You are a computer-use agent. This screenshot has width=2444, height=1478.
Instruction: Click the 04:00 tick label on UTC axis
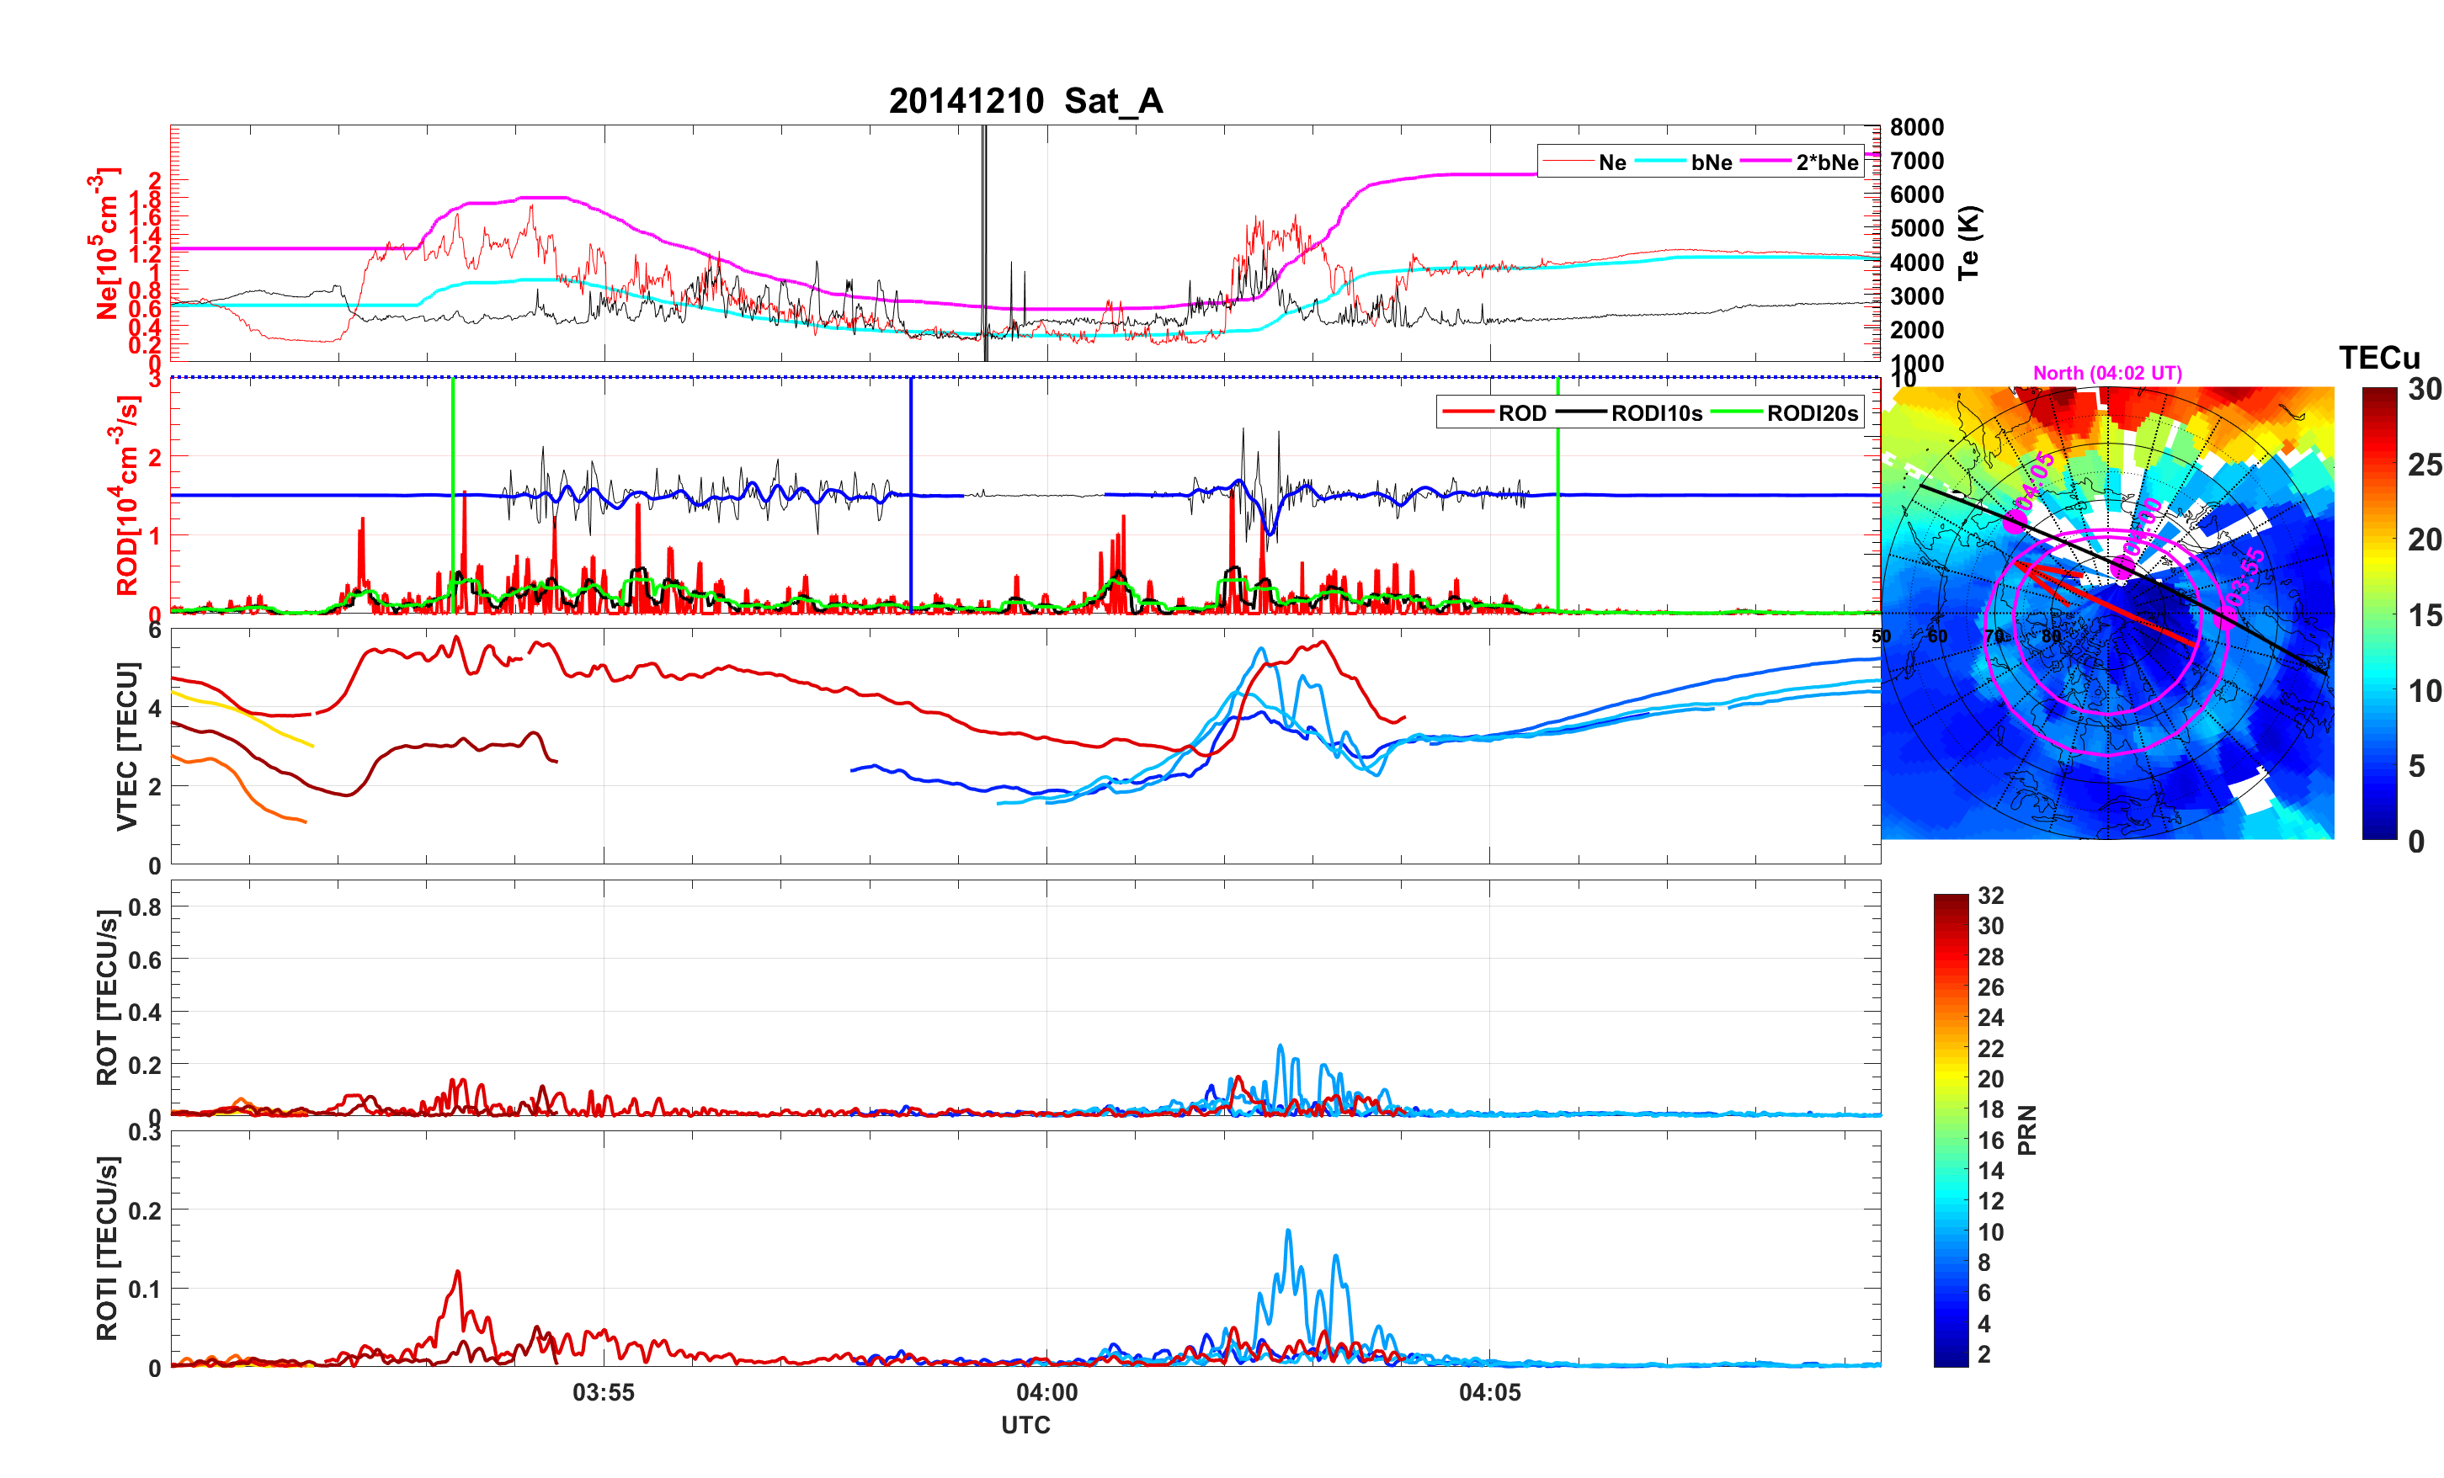(x=1046, y=1393)
